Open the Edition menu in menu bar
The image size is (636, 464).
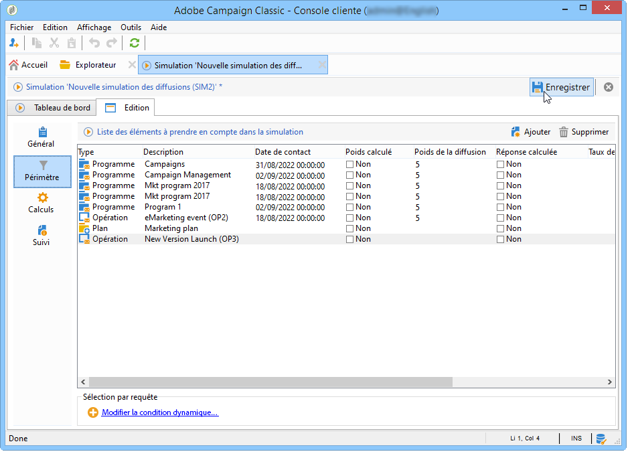pyautogui.click(x=55, y=27)
